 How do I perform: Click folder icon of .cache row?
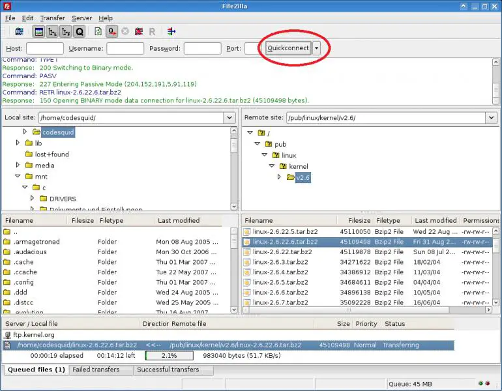click(x=7, y=262)
